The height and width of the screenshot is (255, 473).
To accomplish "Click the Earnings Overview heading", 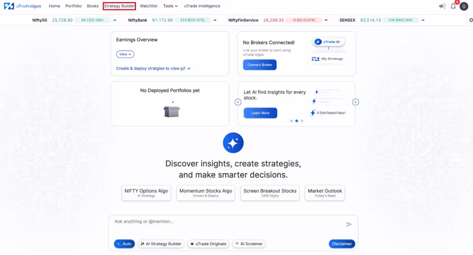I will click(x=137, y=40).
